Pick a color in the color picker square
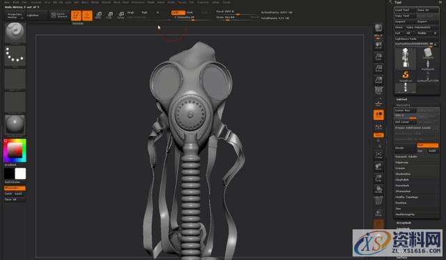This screenshot has width=446, height=260. [x=15, y=150]
